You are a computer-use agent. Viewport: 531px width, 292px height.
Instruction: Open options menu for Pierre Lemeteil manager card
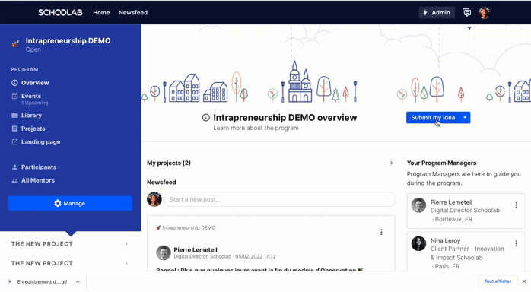(516, 205)
